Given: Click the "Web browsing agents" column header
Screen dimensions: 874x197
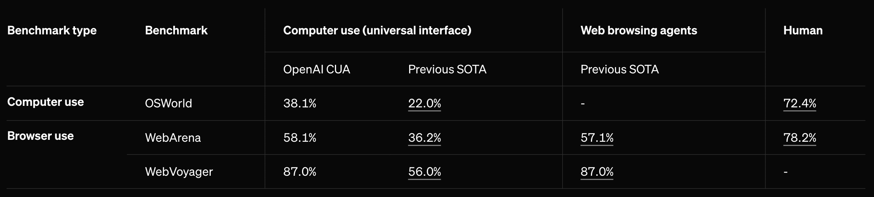Looking at the screenshot, I should point(638,31).
